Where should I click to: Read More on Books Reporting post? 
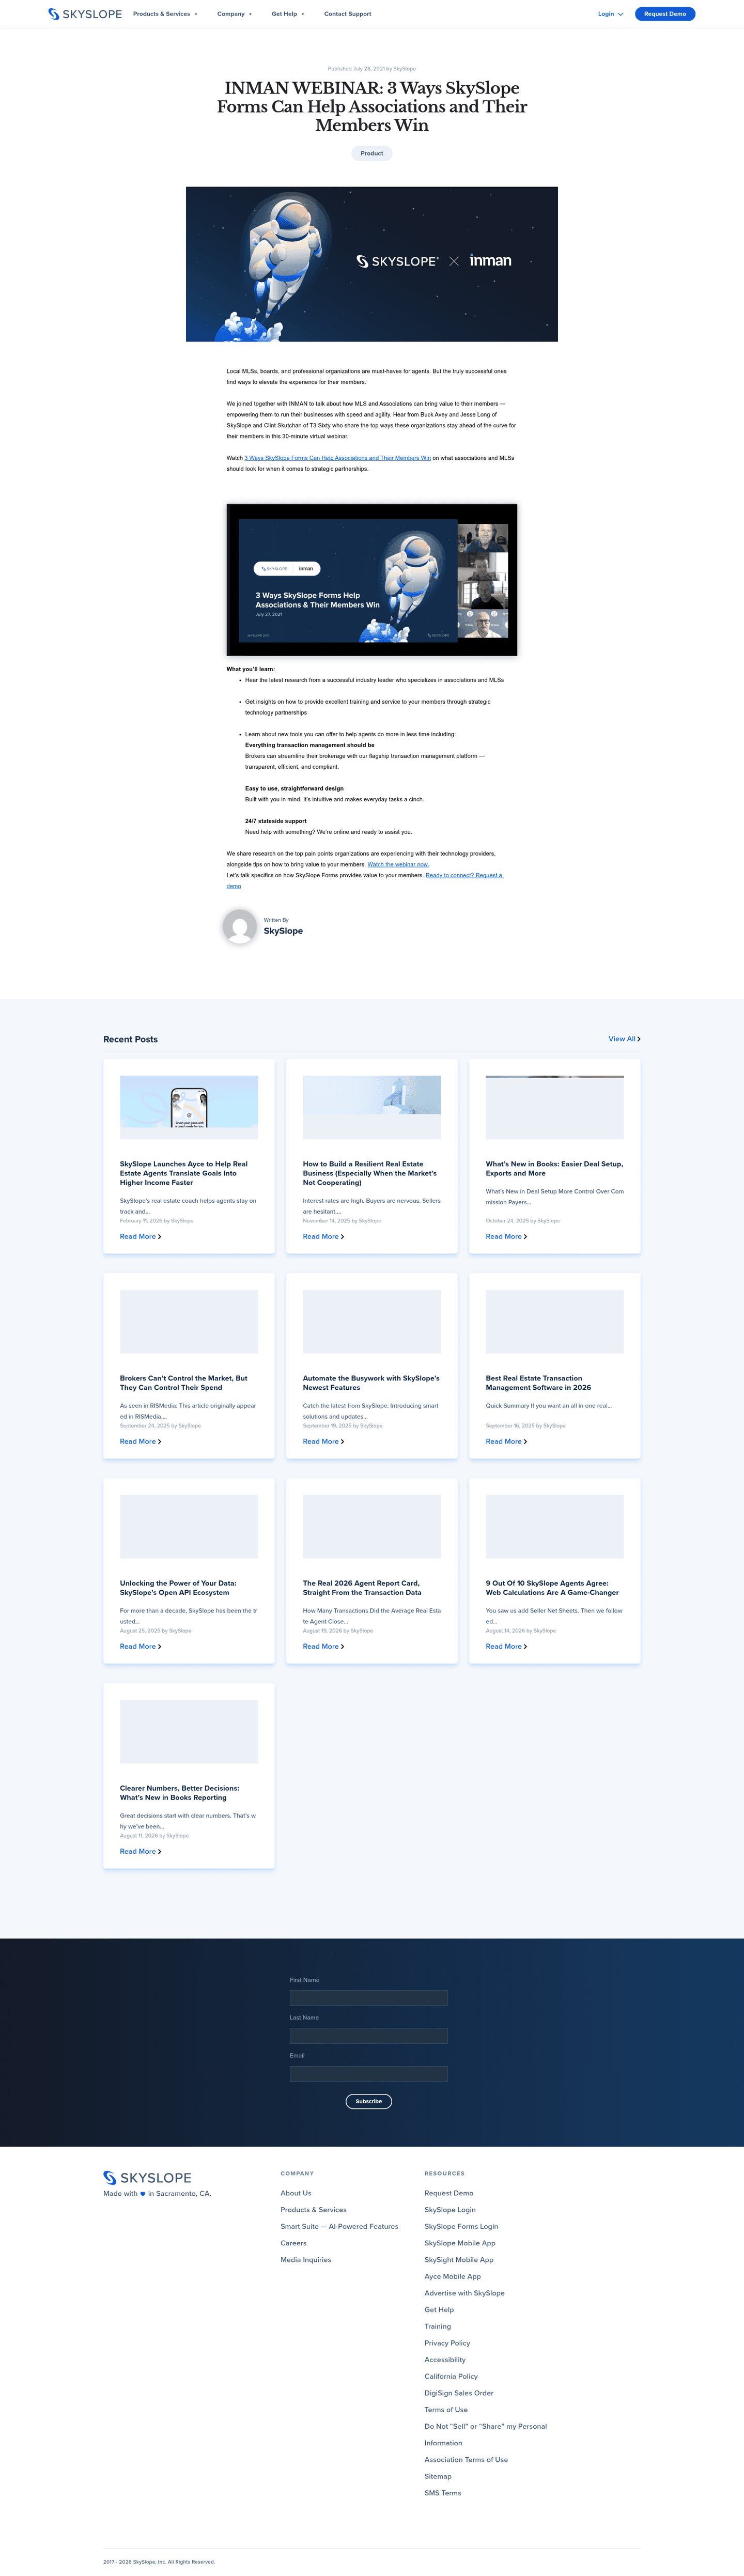point(140,1852)
